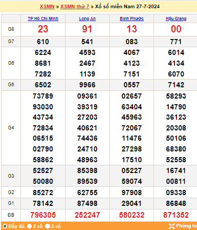
Task: Click special prize number 252247
Action: coord(87,215)
